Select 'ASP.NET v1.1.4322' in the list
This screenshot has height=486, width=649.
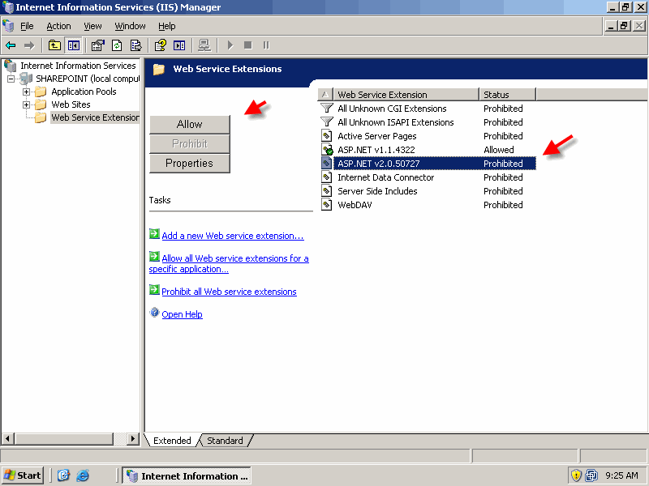point(376,150)
